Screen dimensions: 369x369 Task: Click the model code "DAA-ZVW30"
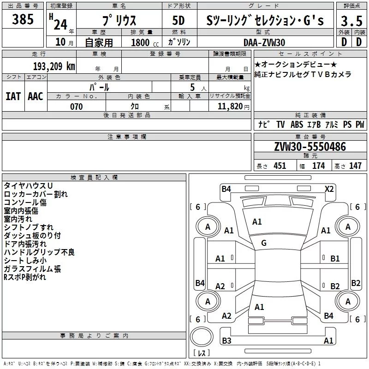[264, 42]
